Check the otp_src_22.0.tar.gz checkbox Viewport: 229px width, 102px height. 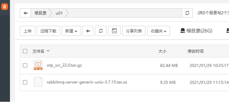click(x=25, y=65)
